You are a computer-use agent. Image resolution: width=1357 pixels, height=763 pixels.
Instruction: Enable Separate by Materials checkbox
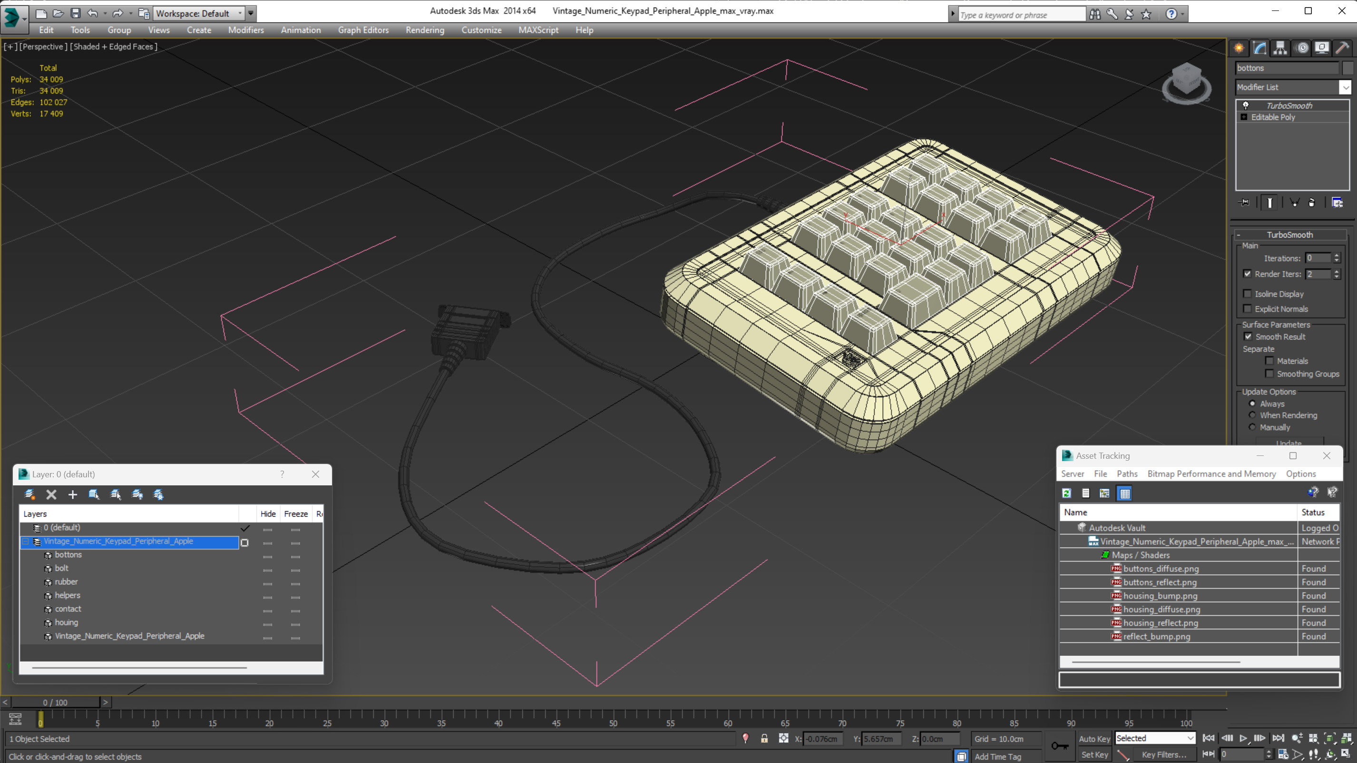tap(1269, 361)
